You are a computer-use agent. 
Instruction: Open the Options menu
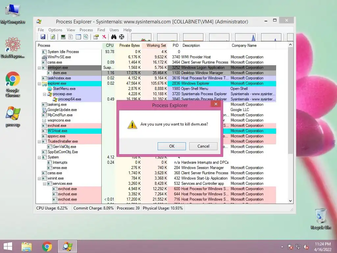pos(55,30)
